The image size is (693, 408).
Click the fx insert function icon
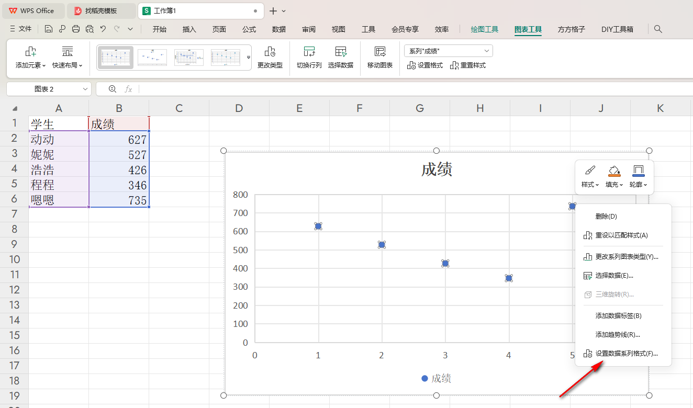(128, 89)
